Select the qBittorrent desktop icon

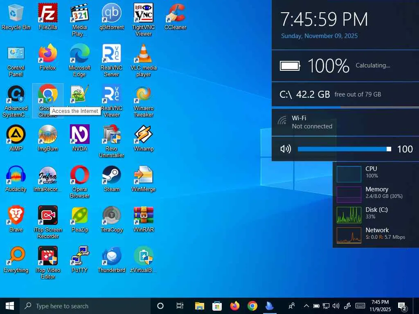(x=111, y=17)
